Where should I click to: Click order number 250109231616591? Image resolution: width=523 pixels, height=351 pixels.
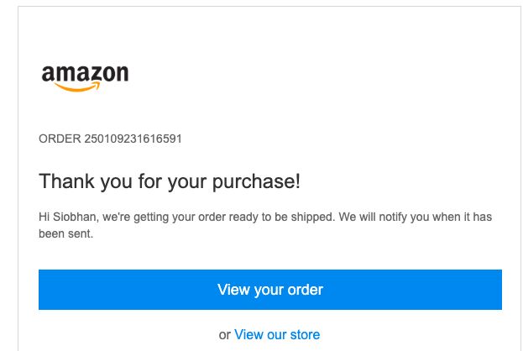pos(133,139)
